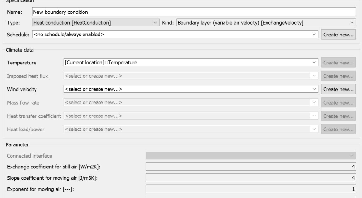Open the Temperature climate data dropdown
Image resolution: width=362 pixels, height=198 pixels.
[x=191, y=63]
